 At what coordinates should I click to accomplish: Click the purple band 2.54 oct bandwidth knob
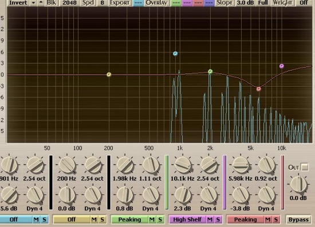point(208,165)
